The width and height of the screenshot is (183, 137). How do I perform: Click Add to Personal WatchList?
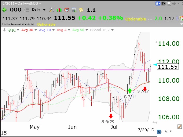(x=18, y=24)
